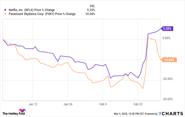The height and width of the screenshot is (117, 185).
Task: Click the -30.00% y-axis label
Action: click(x=168, y=99)
